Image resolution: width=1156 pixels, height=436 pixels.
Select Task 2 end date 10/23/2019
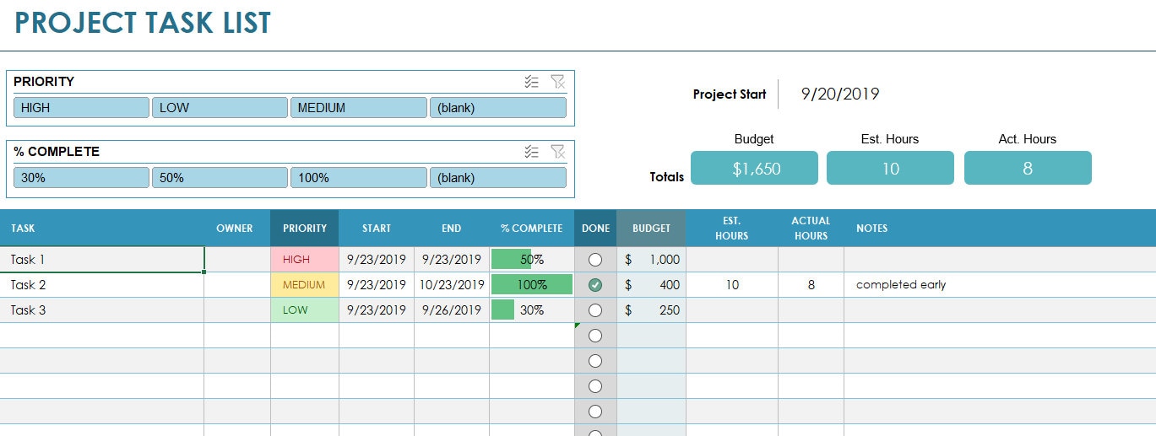click(452, 285)
